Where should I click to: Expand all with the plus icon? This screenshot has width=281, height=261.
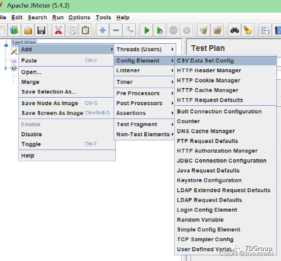(103, 30)
